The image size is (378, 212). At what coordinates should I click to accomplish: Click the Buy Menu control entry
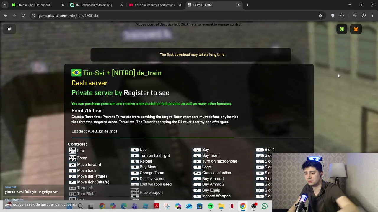point(144,167)
